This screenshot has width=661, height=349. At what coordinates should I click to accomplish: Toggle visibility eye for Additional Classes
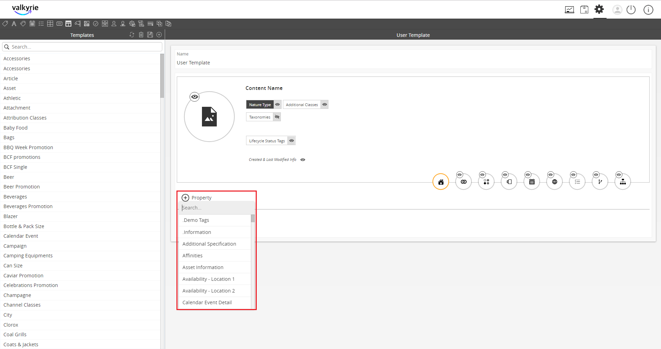(325, 104)
